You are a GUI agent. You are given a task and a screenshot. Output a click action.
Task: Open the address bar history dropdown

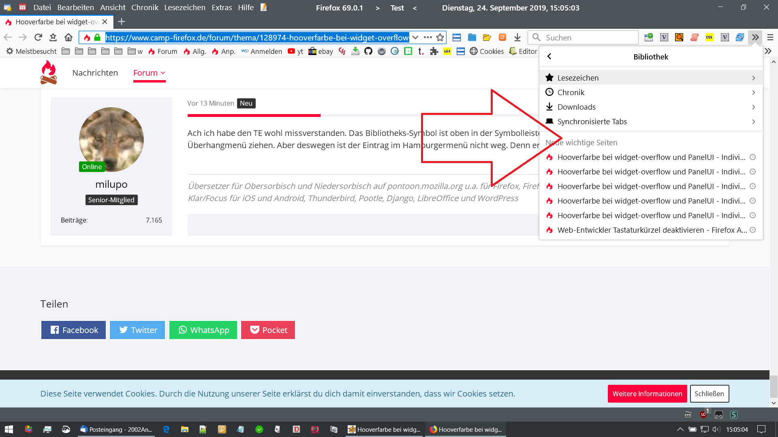point(415,38)
